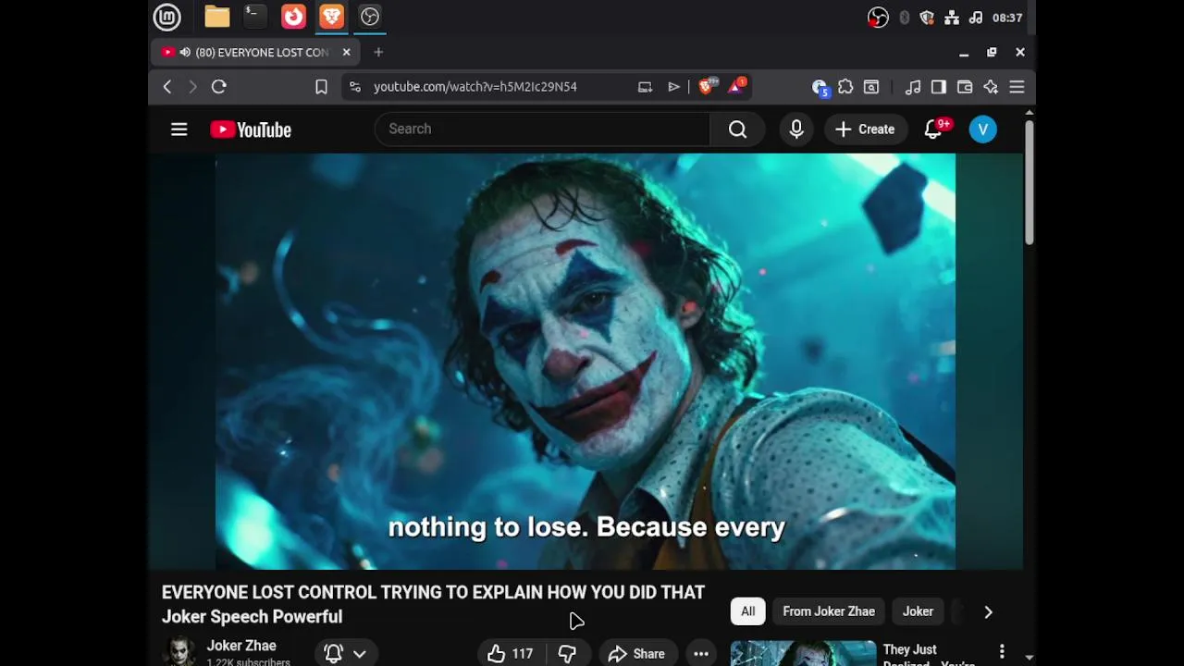Open the network connections tray icon

point(951,18)
